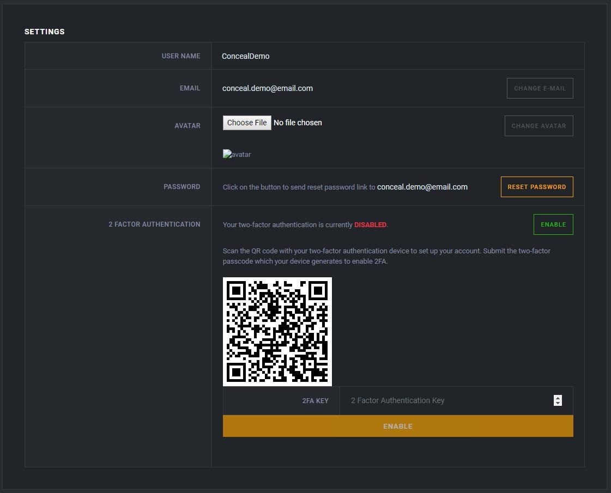The height and width of the screenshot is (493, 611).
Task: Click the Change E-mail button
Action: point(540,88)
